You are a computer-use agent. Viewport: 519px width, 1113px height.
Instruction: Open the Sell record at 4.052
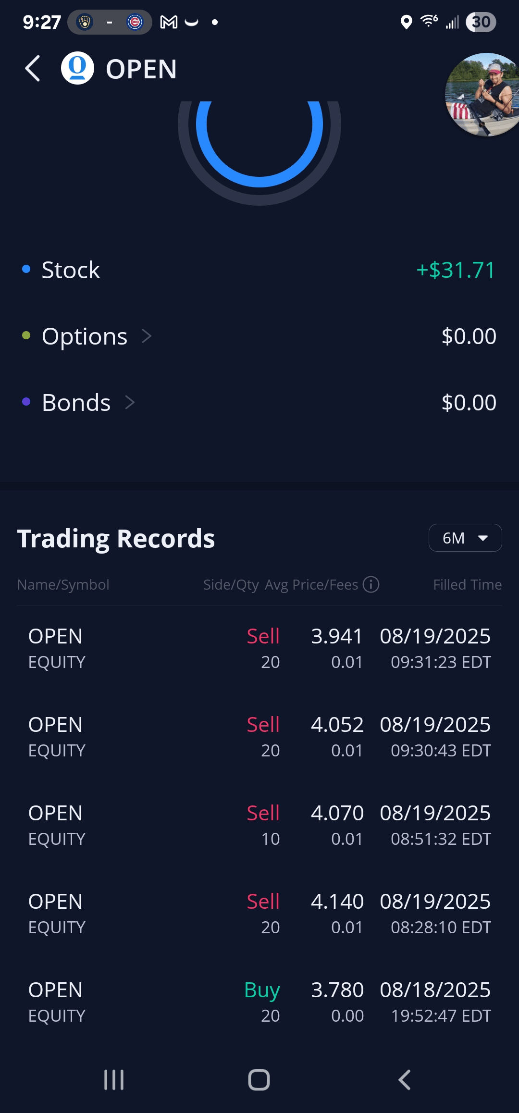tap(259, 737)
